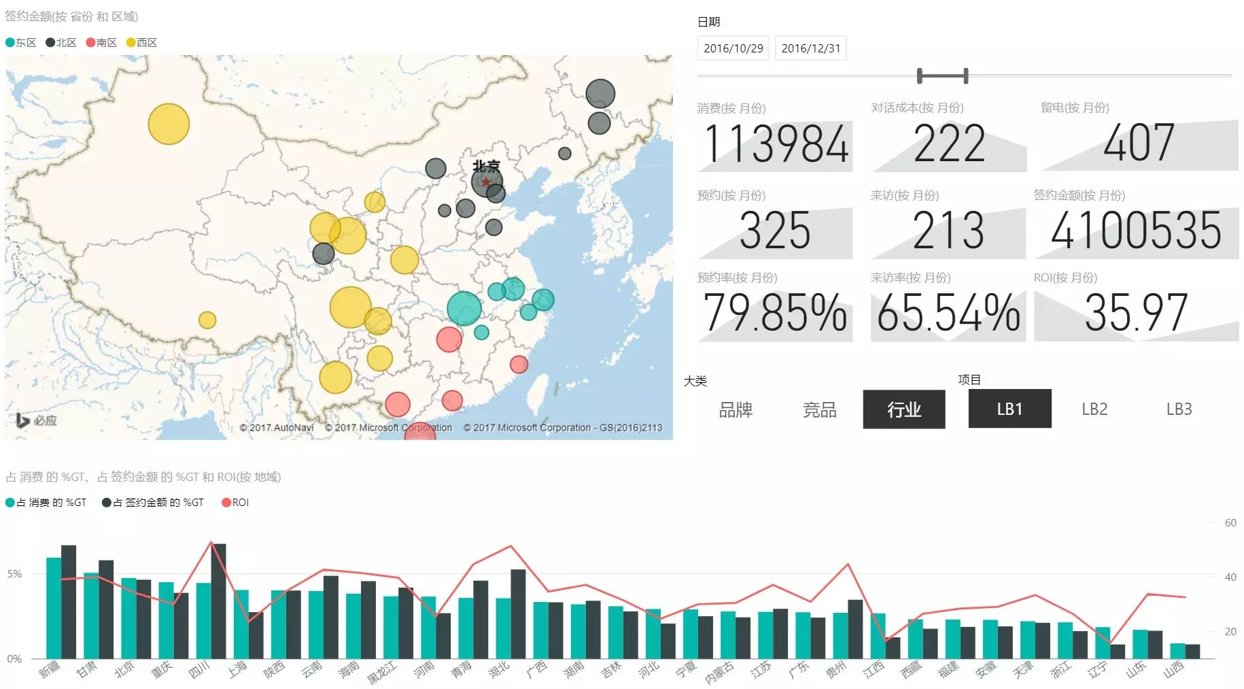This screenshot has height=689, width=1244.
Task: Click the right handle of date slider
Action: pyautogui.click(x=965, y=76)
